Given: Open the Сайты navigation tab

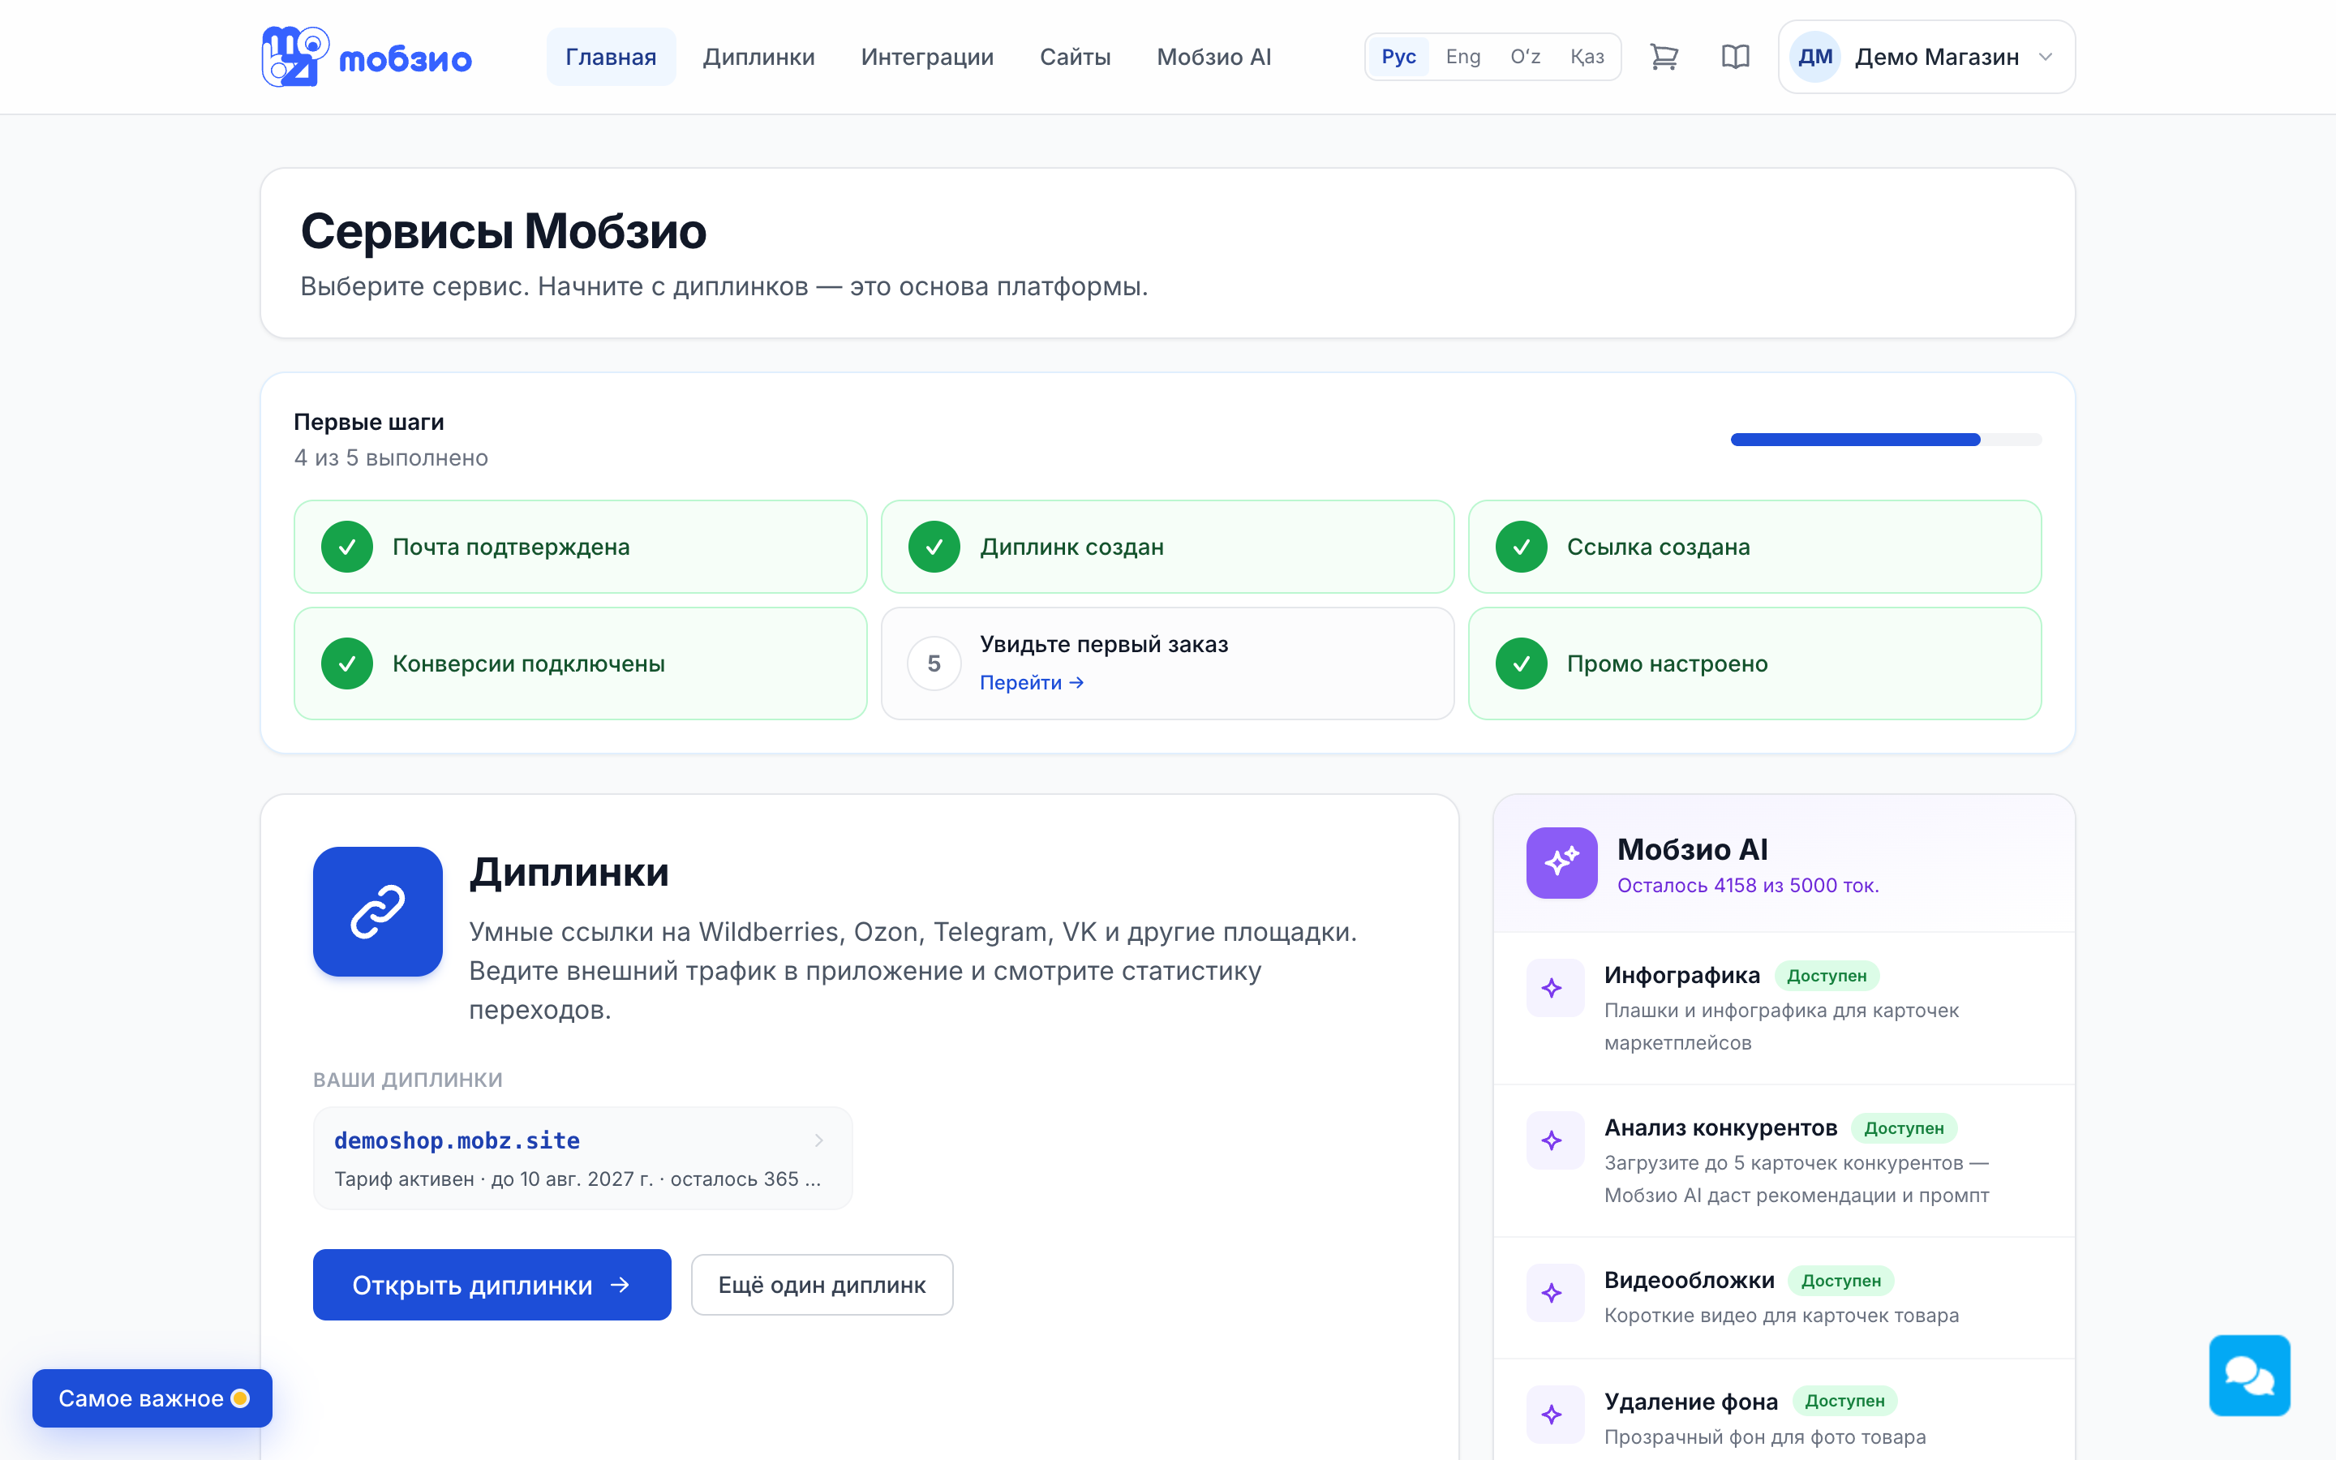Looking at the screenshot, I should tap(1076, 57).
